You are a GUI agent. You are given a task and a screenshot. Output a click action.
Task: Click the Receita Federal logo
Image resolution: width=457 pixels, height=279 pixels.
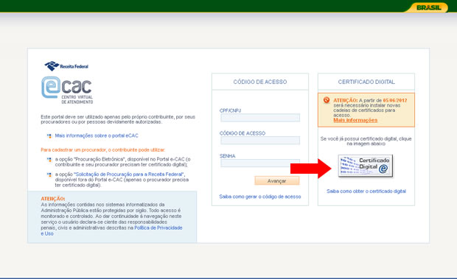(66, 66)
